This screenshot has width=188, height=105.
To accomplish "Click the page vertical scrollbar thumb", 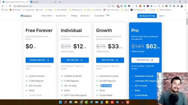I will coord(187,22).
